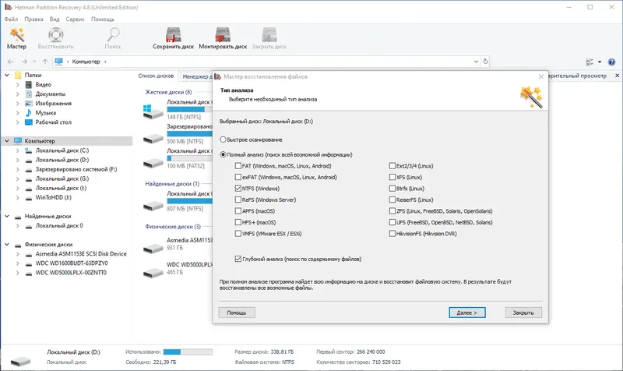Select Полный анализ radio button

point(224,154)
